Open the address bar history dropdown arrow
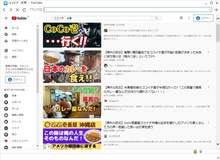 (x=210, y=10)
